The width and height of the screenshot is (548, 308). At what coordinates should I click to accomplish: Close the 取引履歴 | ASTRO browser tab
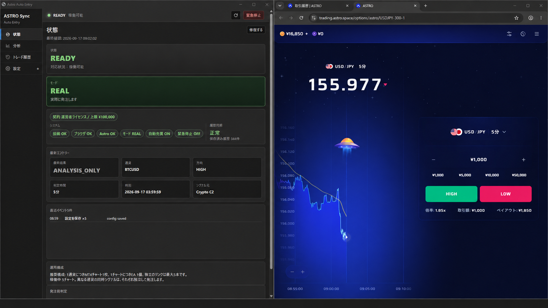(347, 6)
